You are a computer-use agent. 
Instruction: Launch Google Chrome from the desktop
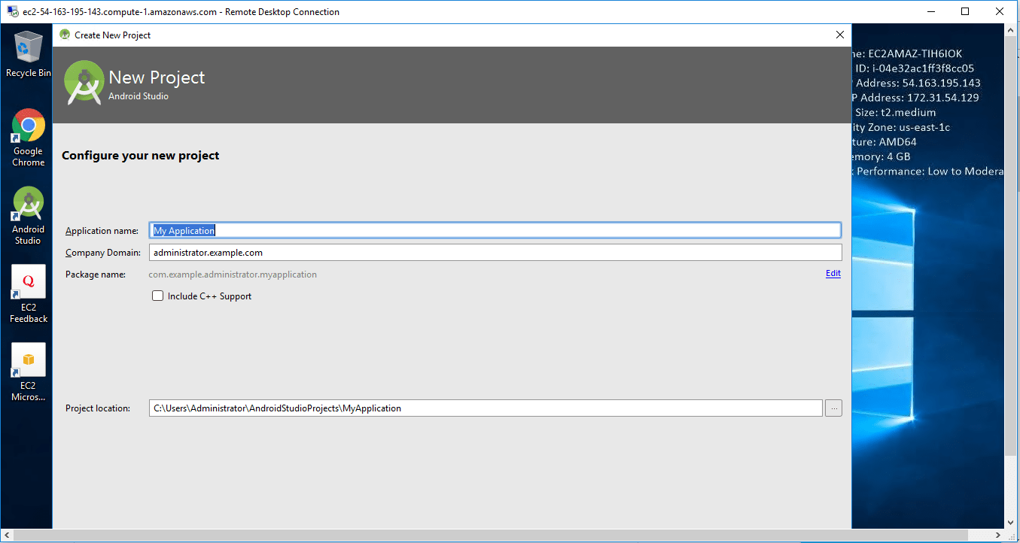click(x=29, y=137)
